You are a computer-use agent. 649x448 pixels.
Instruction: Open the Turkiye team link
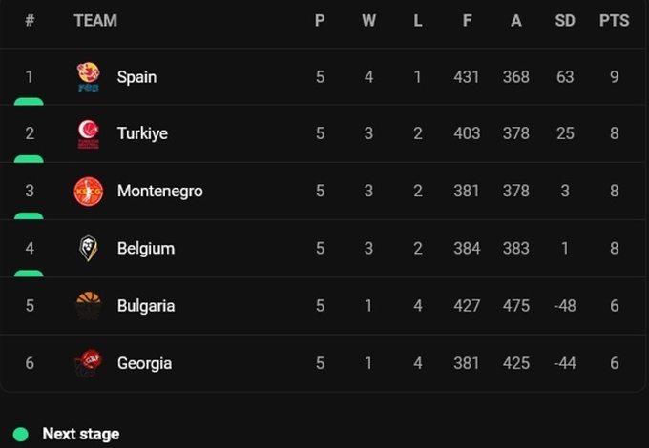point(142,134)
